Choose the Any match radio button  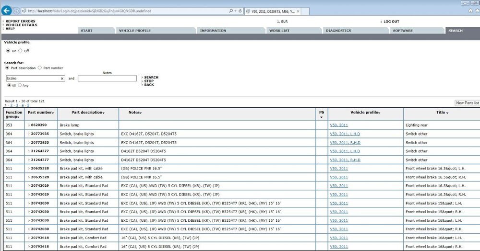click(x=20, y=85)
